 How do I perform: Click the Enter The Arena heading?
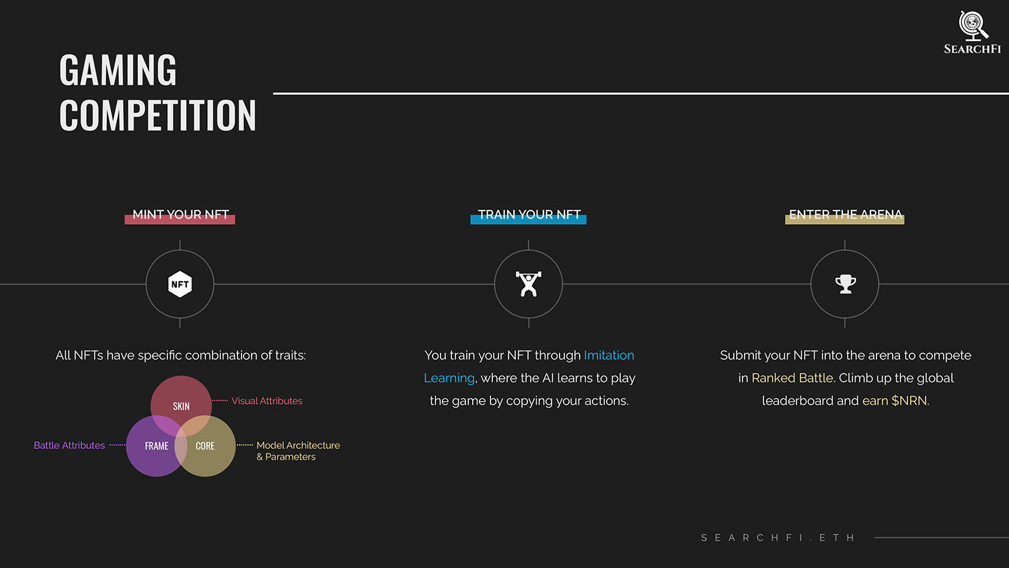tap(845, 215)
